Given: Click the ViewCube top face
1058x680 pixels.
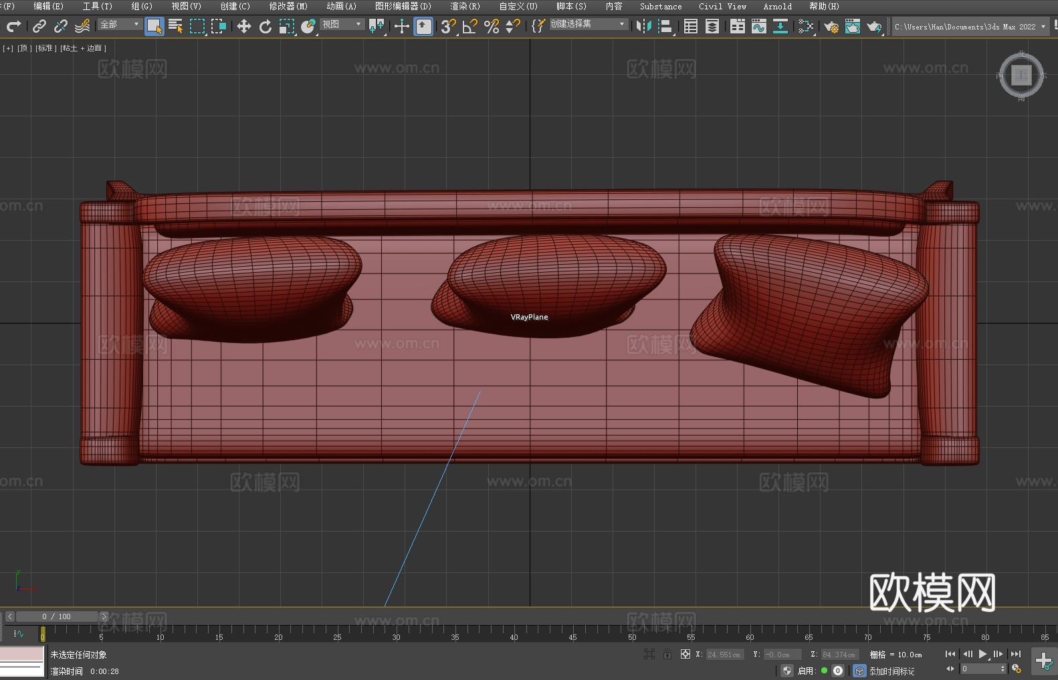Looking at the screenshot, I should coord(1021,75).
